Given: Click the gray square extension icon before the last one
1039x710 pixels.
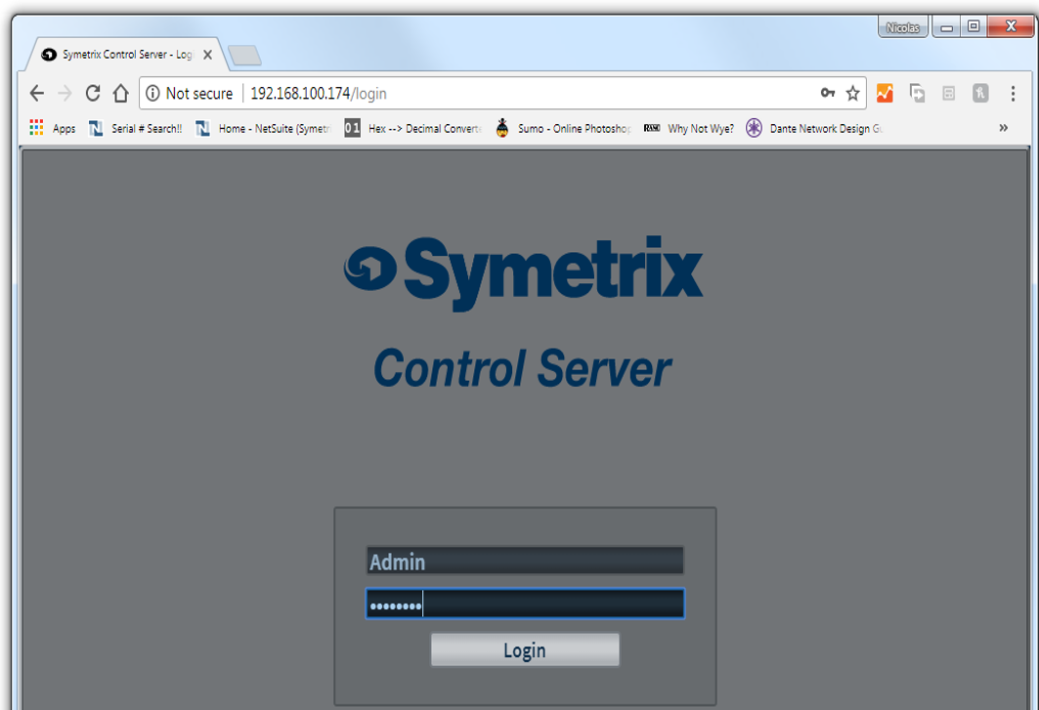Looking at the screenshot, I should coord(949,94).
